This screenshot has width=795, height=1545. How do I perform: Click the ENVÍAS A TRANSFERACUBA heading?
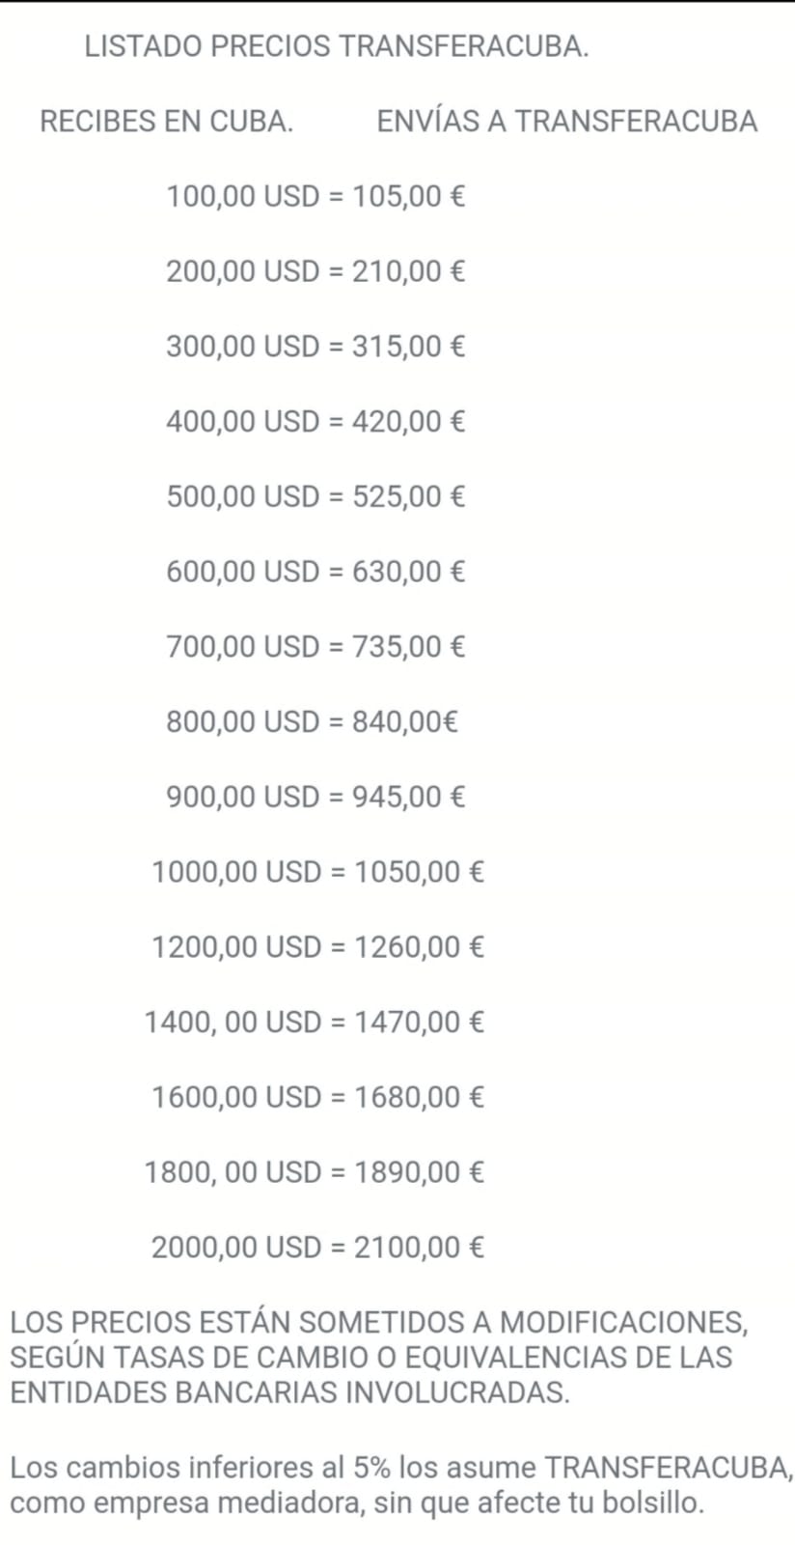(x=566, y=122)
